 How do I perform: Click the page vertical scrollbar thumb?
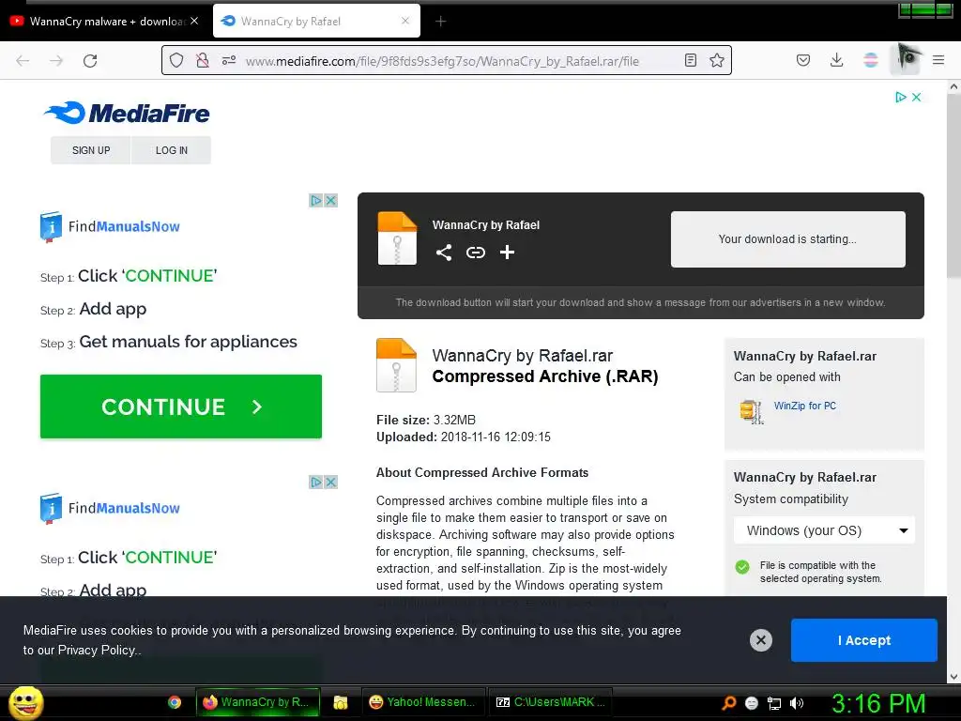[x=953, y=187]
